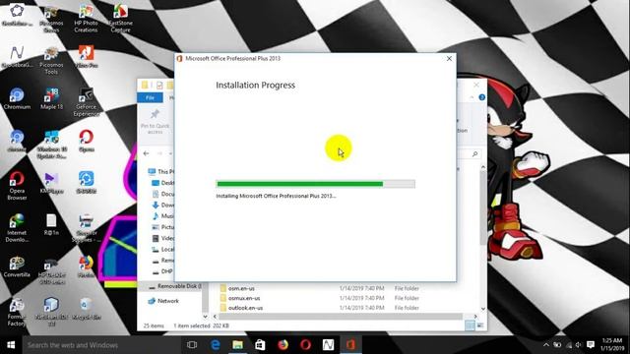The image size is (630, 354).
Task: Launch Microsoft Edge from the taskbar
Action: (216, 345)
